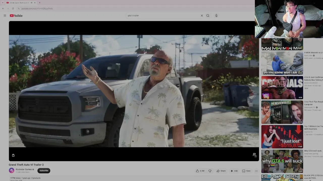Open the shopping bag icon in player
Viewport: 323px width, 181px height.
pyautogui.click(x=13, y=155)
